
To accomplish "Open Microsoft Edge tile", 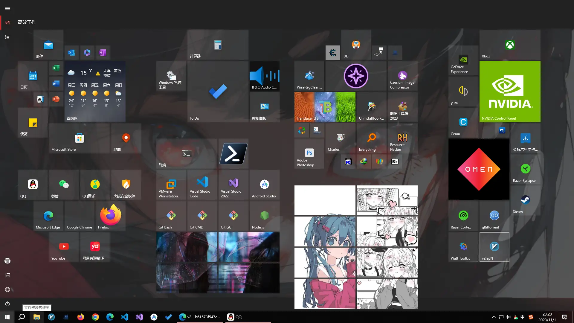I will tap(48, 216).
